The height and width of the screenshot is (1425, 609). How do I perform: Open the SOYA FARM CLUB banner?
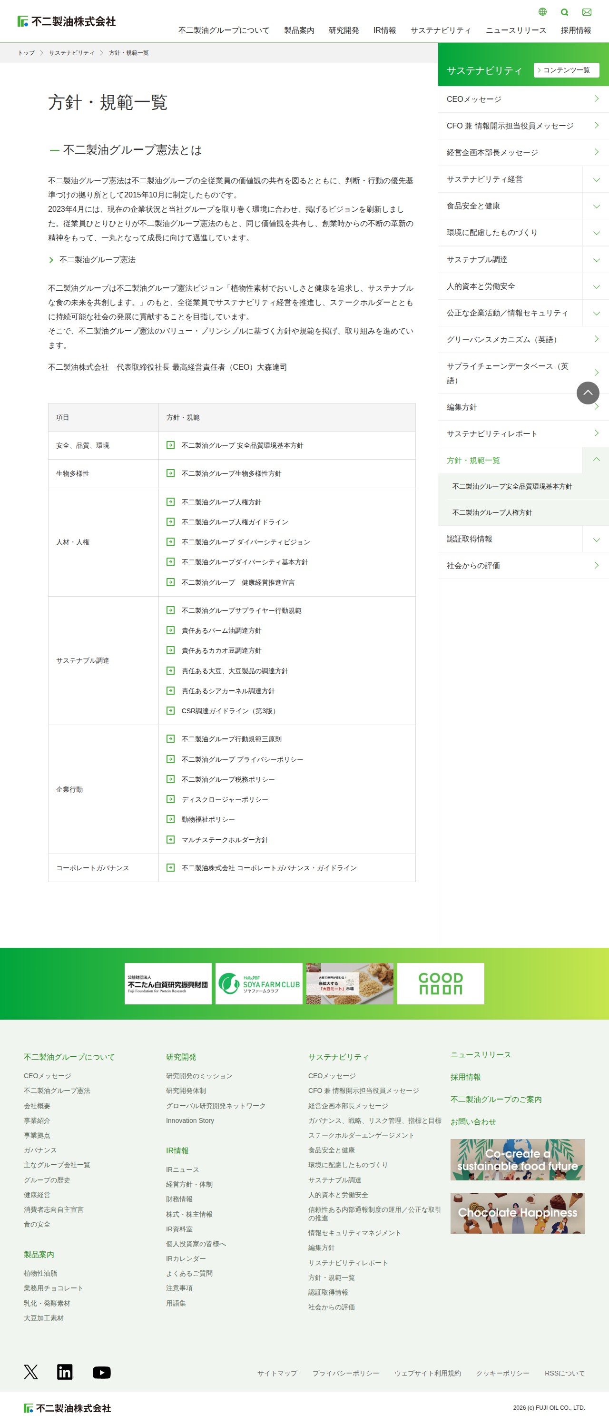(259, 983)
